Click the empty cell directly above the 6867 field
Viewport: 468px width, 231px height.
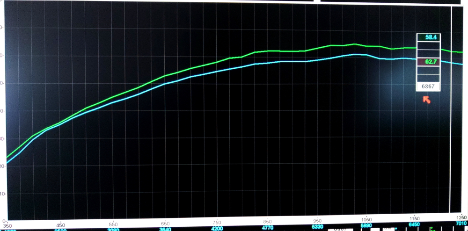pyautogui.click(x=428, y=78)
